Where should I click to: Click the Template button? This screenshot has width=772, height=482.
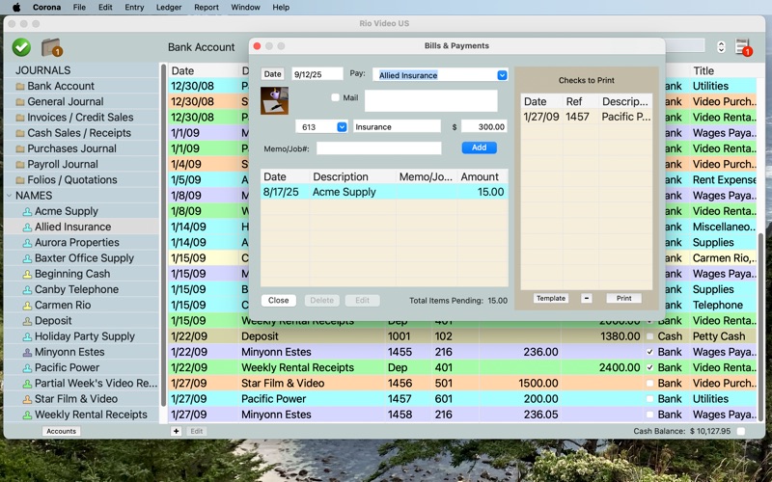point(551,298)
